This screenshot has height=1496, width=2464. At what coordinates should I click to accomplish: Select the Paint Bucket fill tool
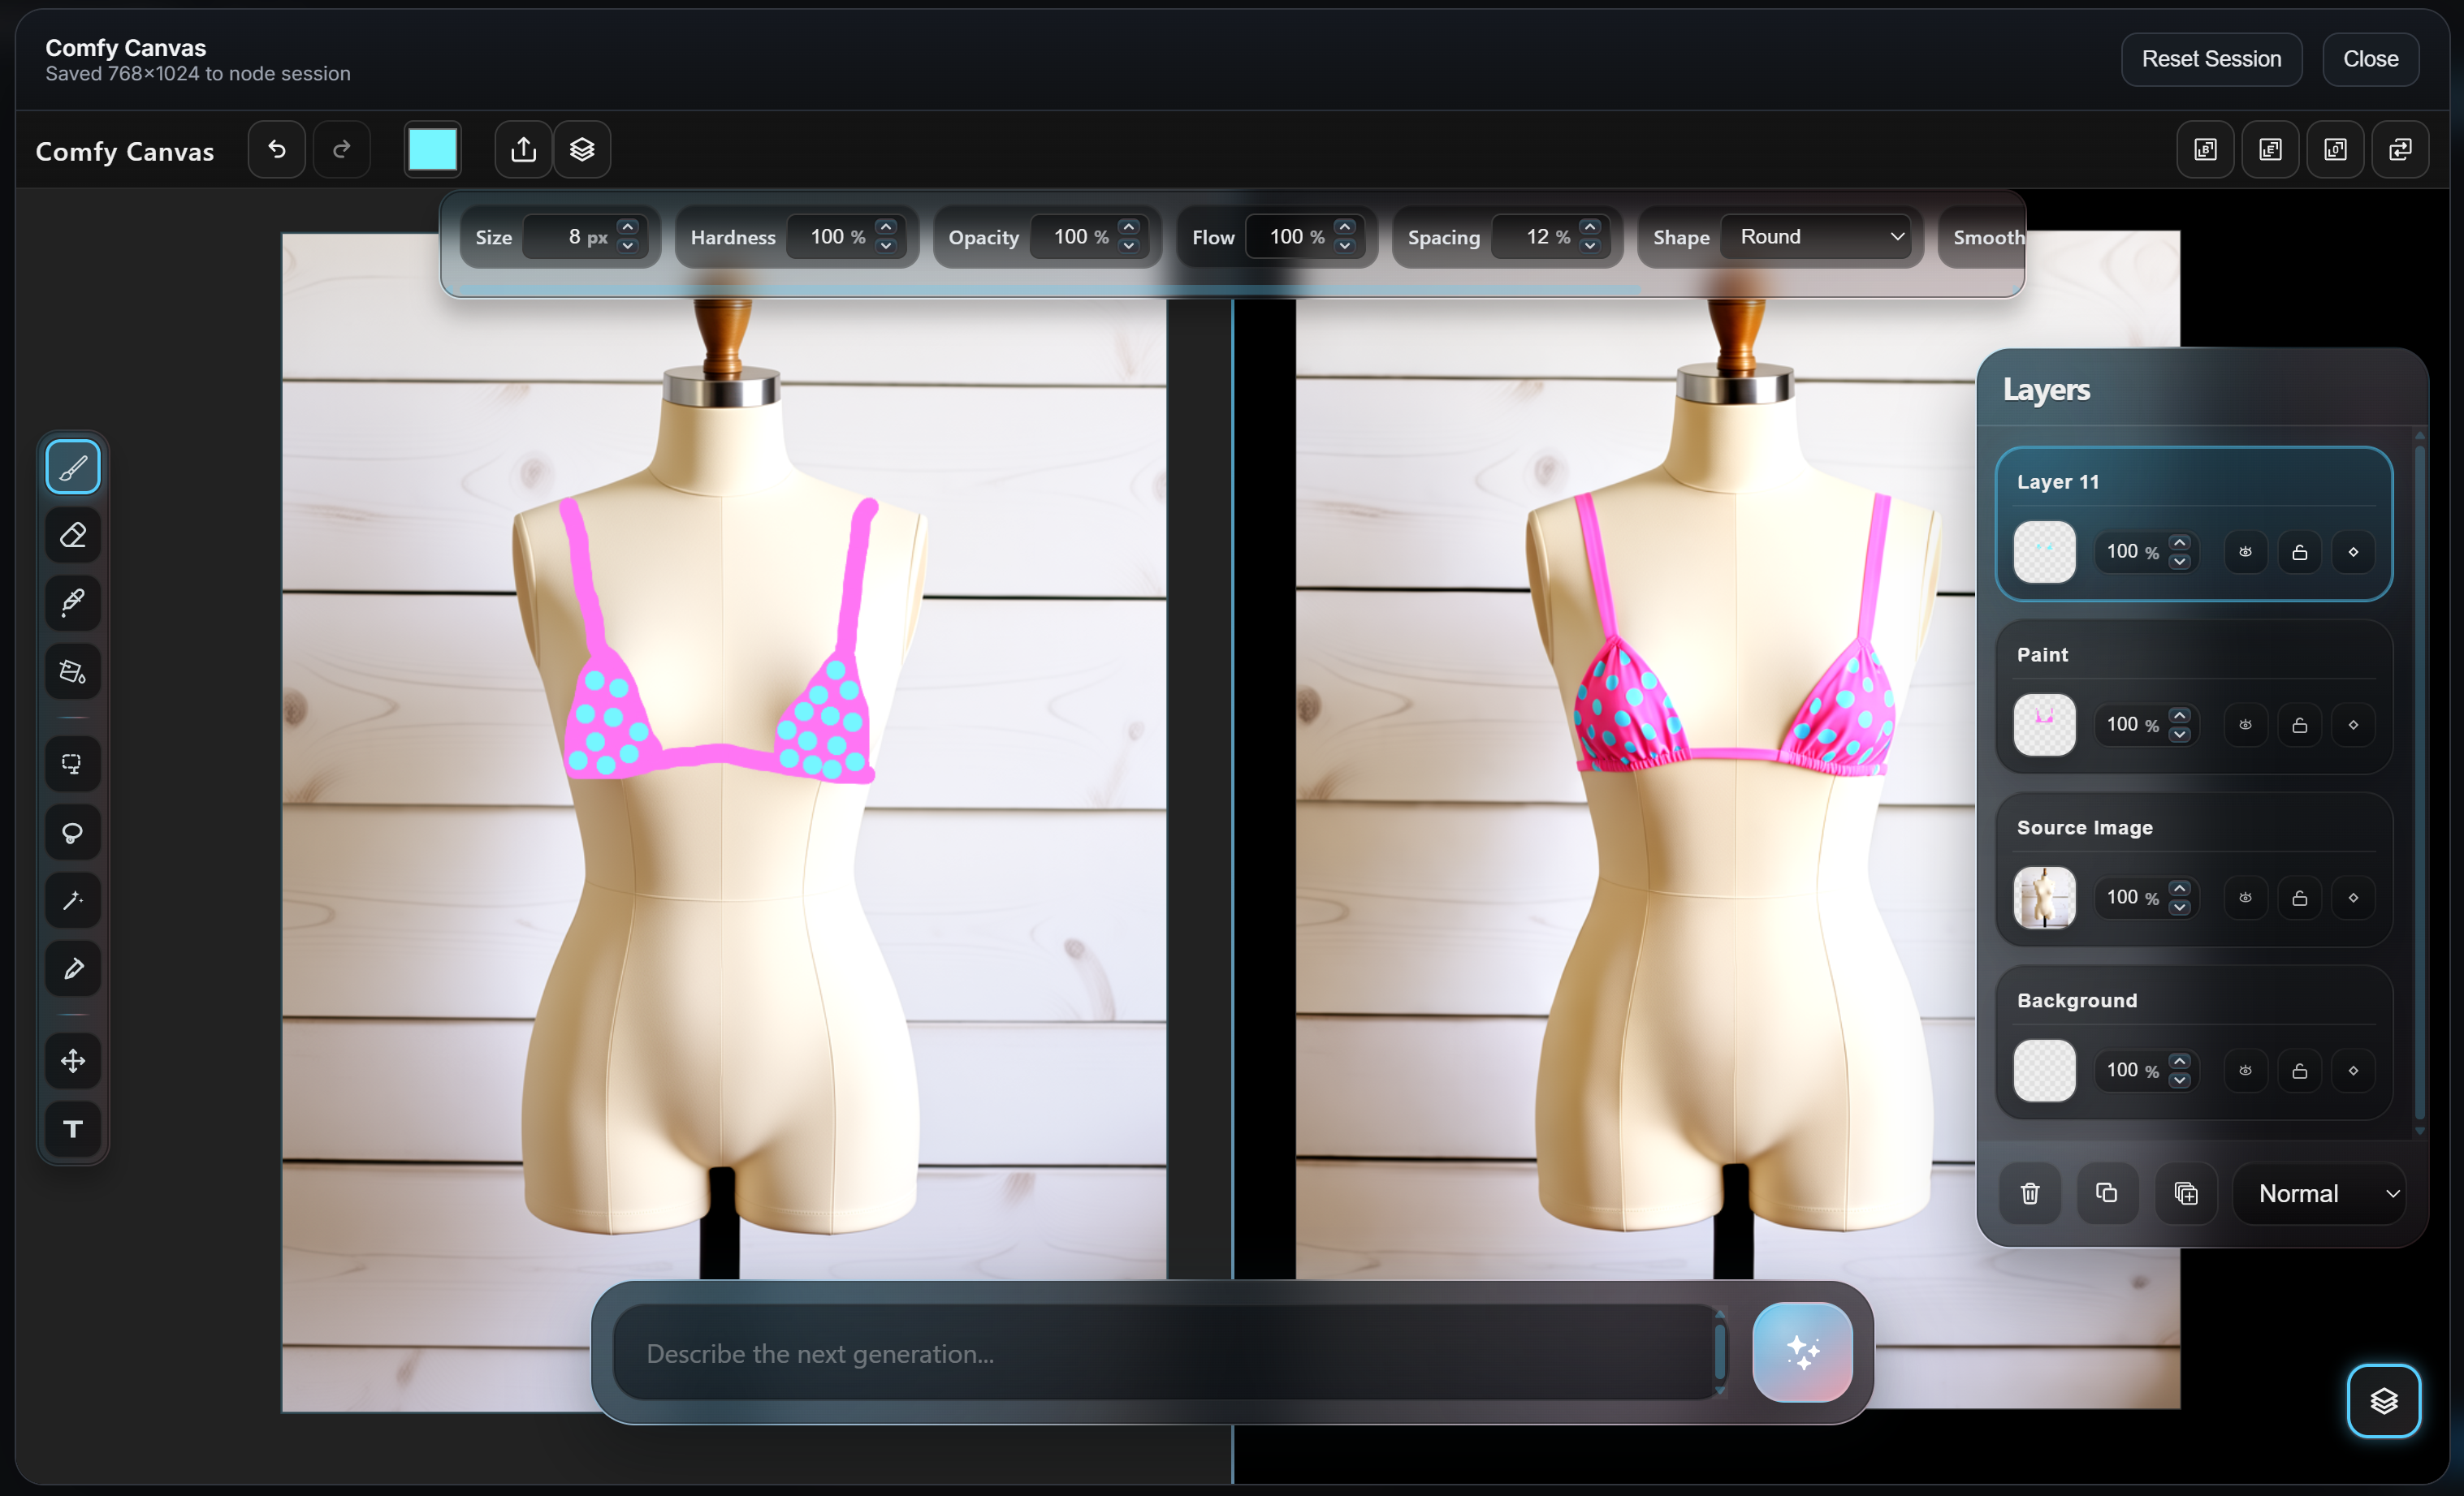click(x=73, y=670)
